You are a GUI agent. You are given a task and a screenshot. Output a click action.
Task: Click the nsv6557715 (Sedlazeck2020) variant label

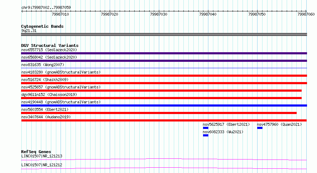click(x=49, y=50)
